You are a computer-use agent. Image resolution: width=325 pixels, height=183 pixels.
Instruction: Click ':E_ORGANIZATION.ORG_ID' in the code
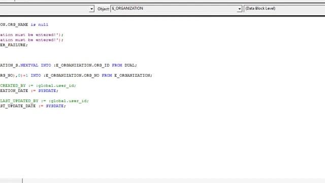[x=82, y=65]
